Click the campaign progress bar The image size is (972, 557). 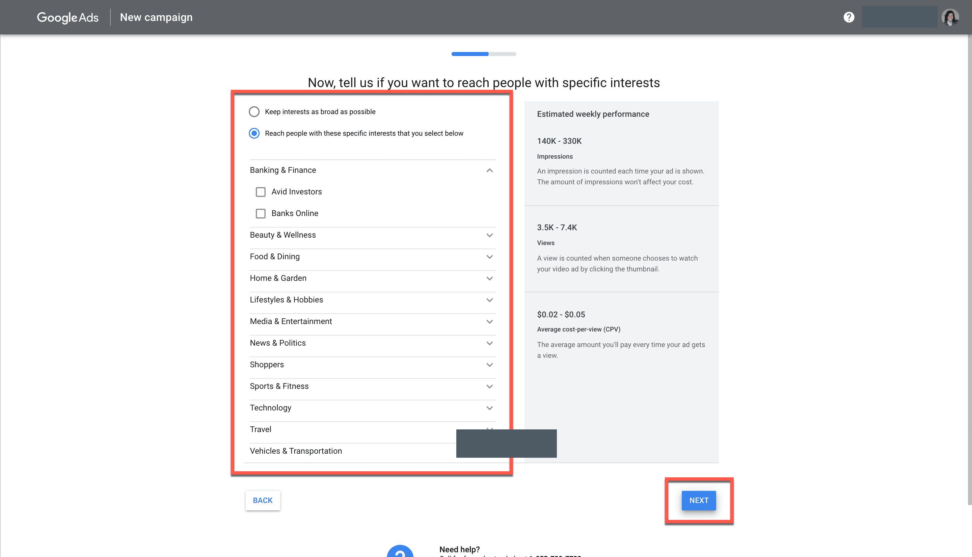[484, 54]
